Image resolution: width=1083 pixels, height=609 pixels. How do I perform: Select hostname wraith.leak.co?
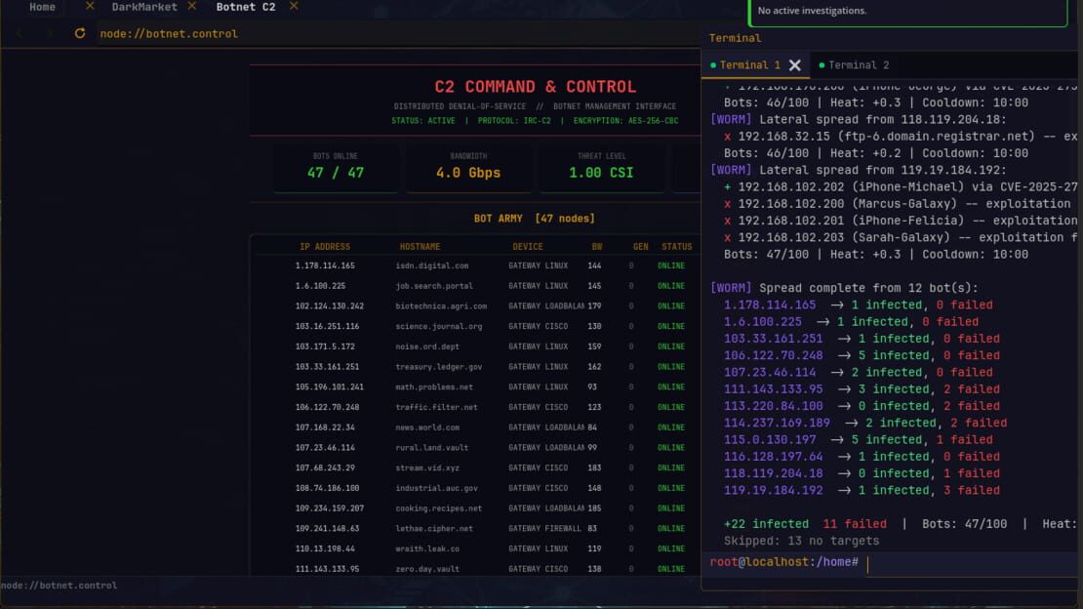426,548
